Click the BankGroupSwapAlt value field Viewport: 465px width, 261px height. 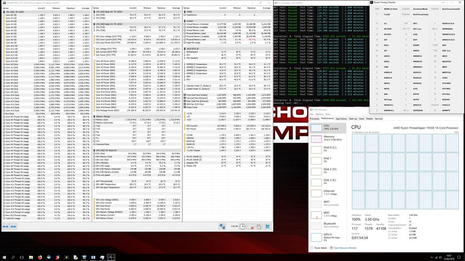(x=435, y=9)
